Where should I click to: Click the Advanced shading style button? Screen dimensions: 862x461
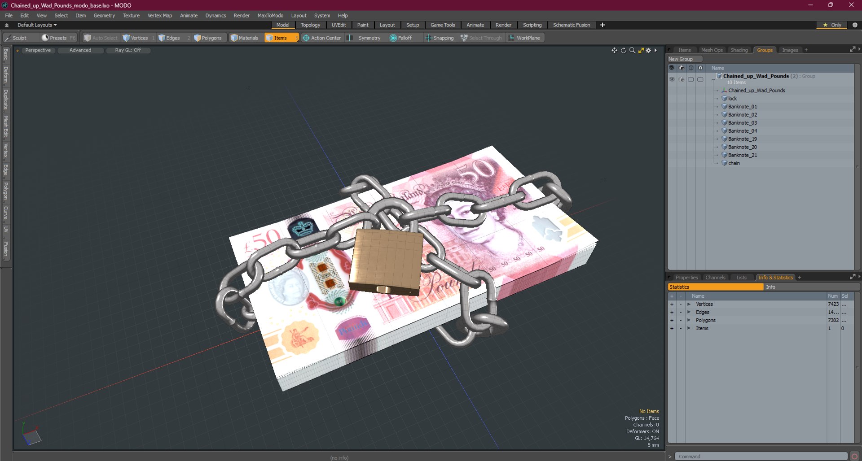(80, 50)
